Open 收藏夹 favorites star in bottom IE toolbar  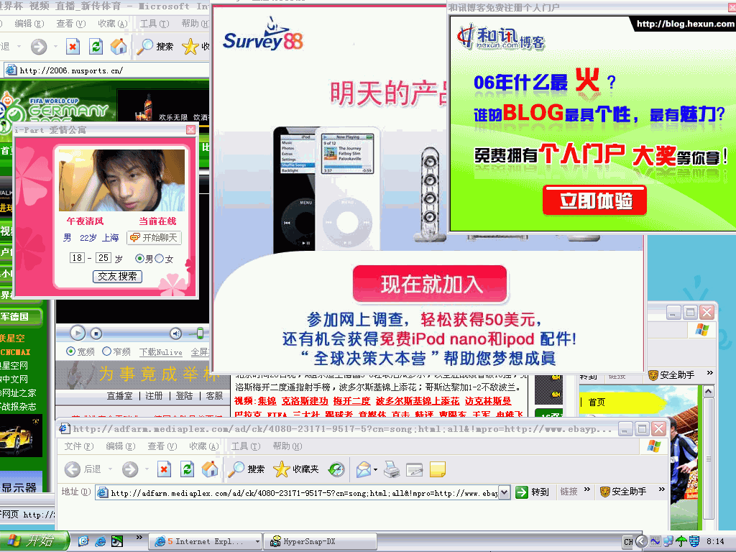pyautogui.click(x=282, y=469)
